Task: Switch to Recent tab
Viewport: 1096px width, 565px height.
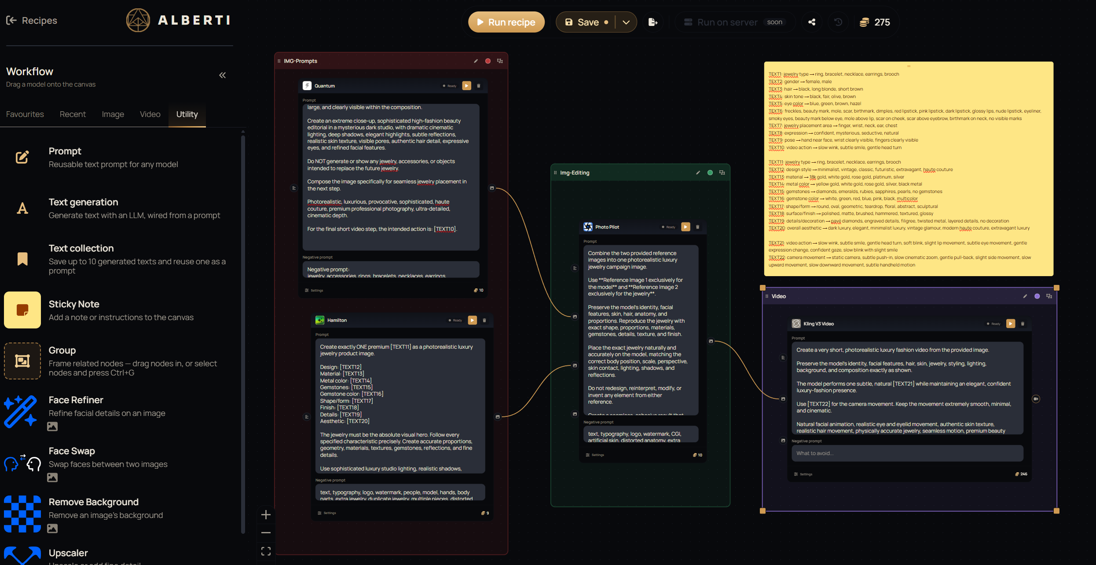Action: tap(73, 114)
